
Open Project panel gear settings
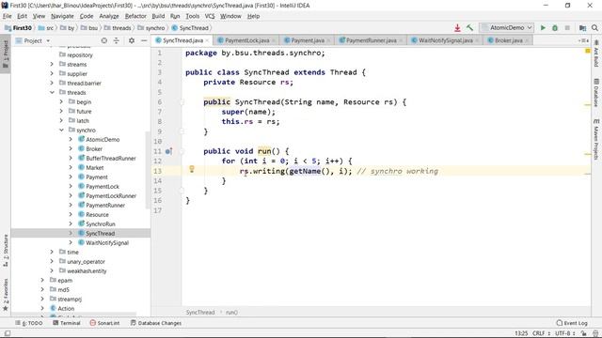click(132, 40)
